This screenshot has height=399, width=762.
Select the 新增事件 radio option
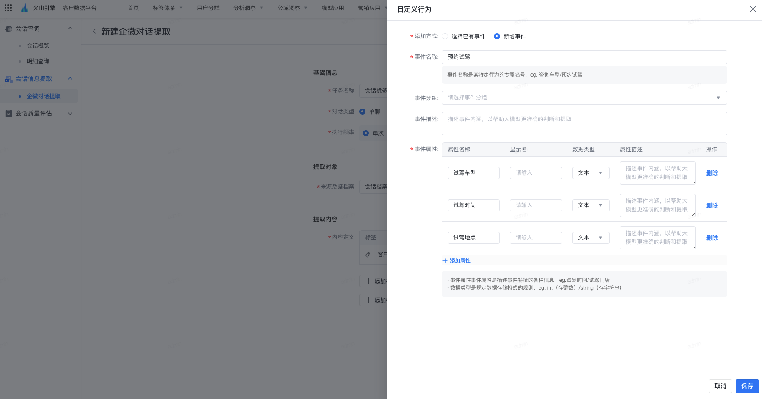[x=497, y=36]
